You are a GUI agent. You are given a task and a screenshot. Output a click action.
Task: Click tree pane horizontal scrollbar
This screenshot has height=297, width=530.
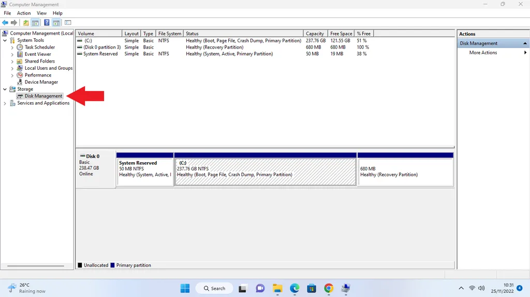pyautogui.click(x=36, y=266)
